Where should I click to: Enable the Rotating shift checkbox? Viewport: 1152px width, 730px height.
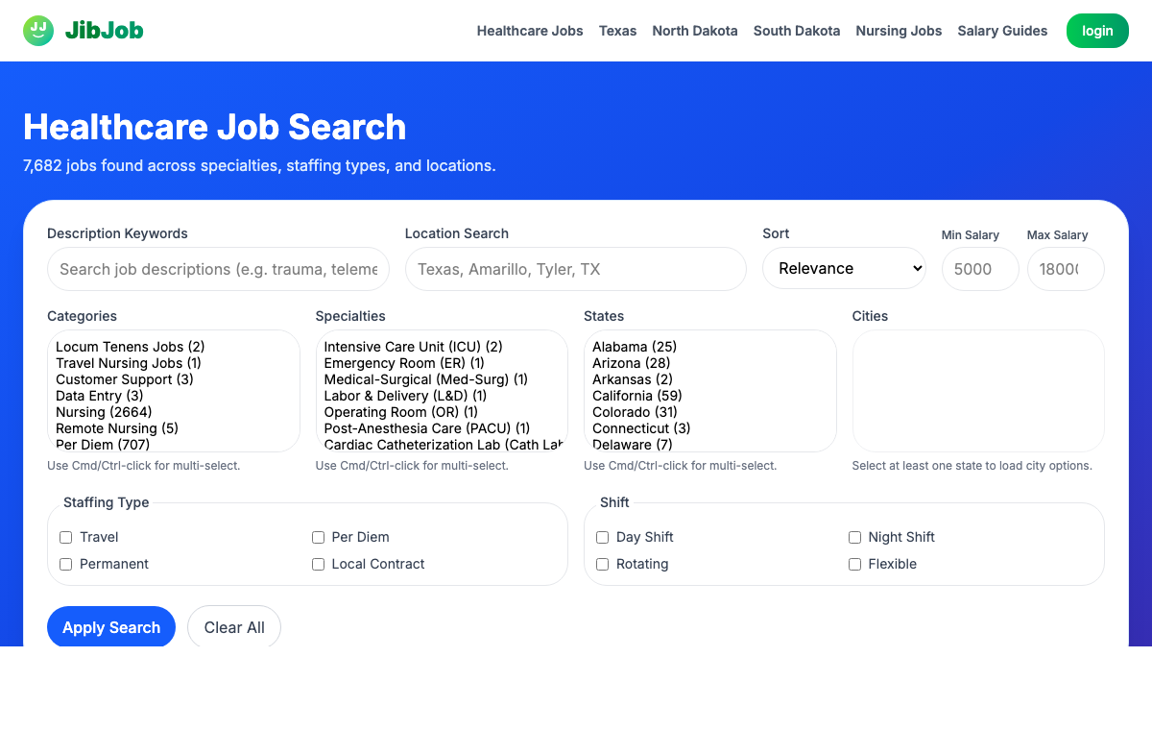pos(602,564)
